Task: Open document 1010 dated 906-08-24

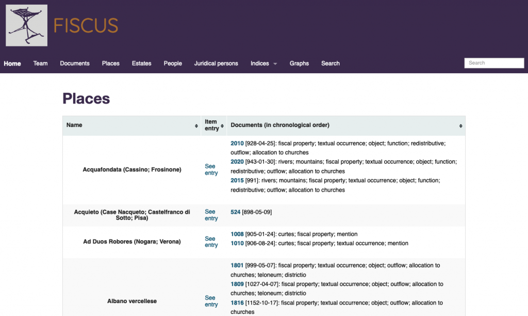Action: (237, 244)
